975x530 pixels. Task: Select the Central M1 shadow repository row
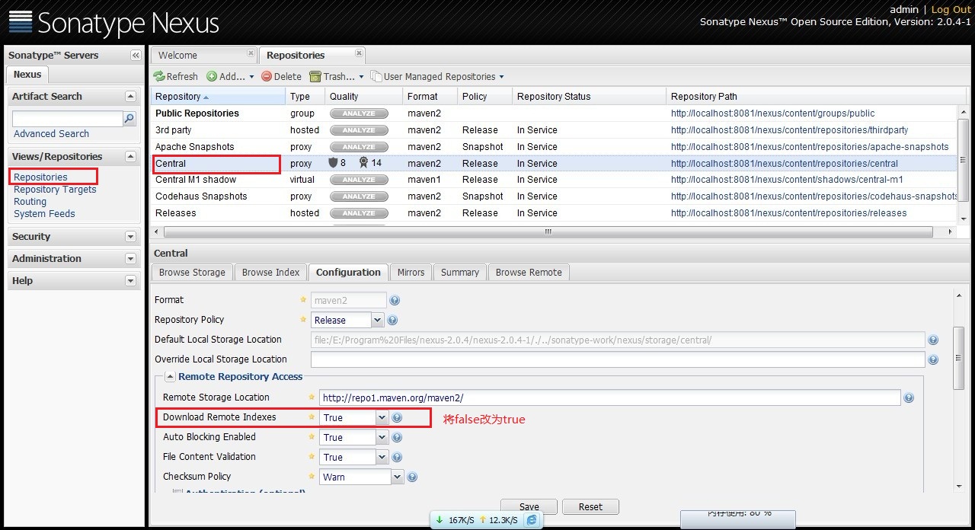pyautogui.click(x=554, y=180)
